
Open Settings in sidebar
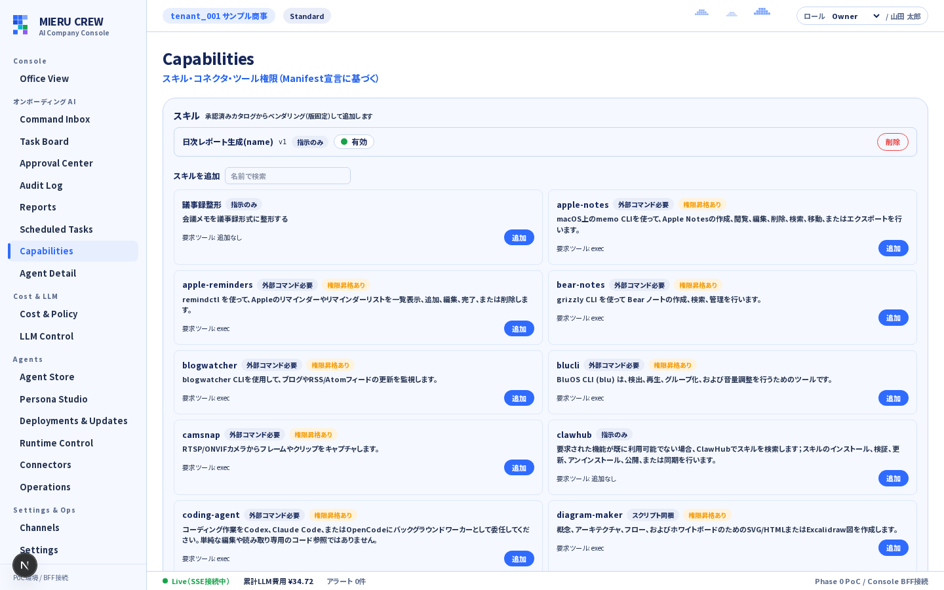click(x=73, y=550)
